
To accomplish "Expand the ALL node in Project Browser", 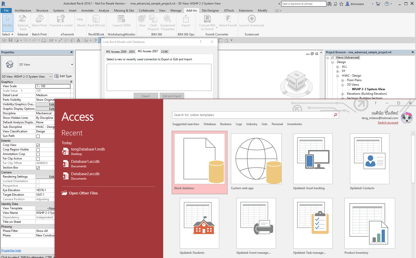I will tap(338, 67).
